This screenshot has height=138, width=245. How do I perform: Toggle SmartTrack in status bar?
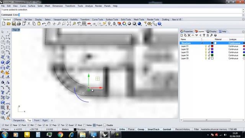[154, 130]
